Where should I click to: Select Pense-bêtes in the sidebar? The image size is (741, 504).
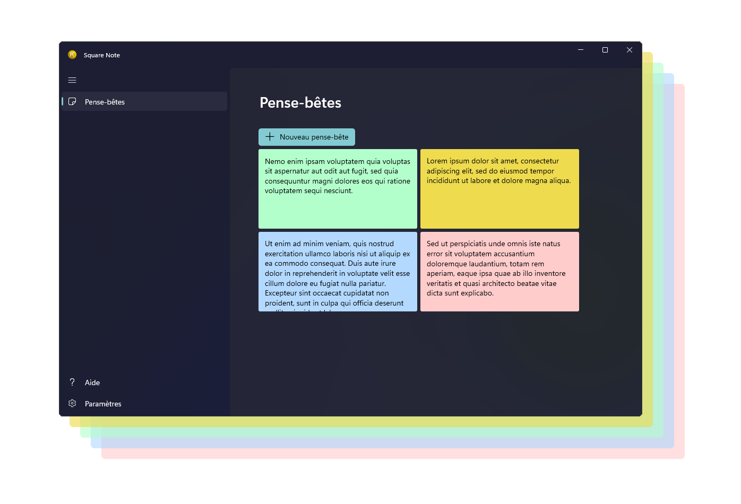click(144, 101)
